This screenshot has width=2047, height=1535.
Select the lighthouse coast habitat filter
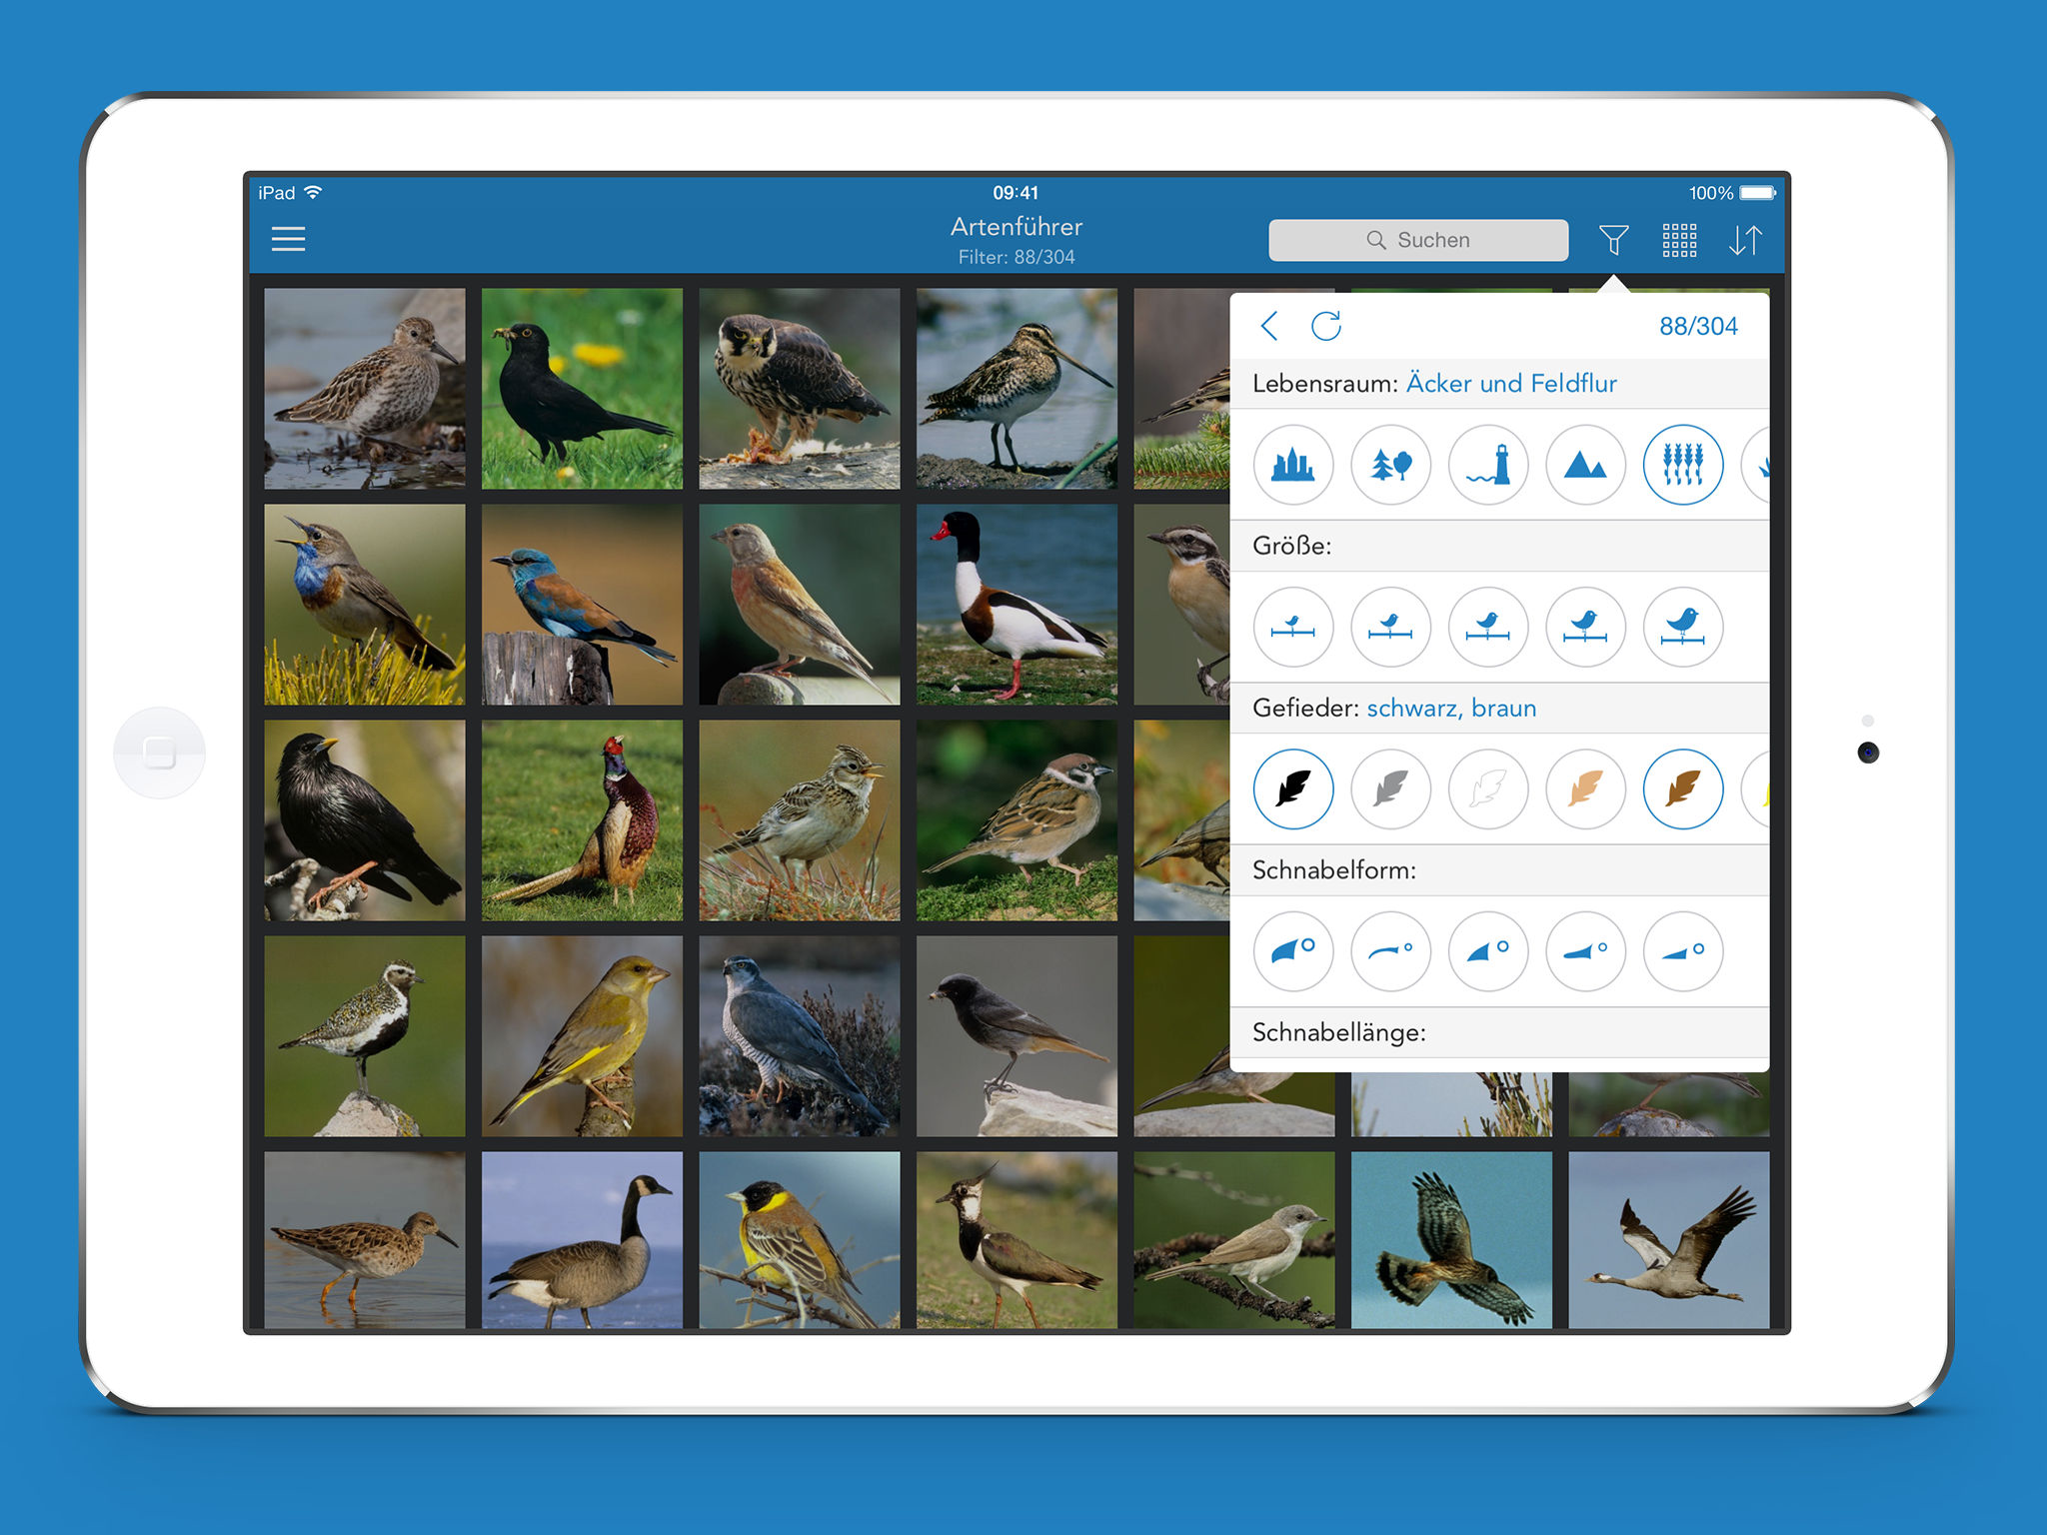(x=1488, y=465)
